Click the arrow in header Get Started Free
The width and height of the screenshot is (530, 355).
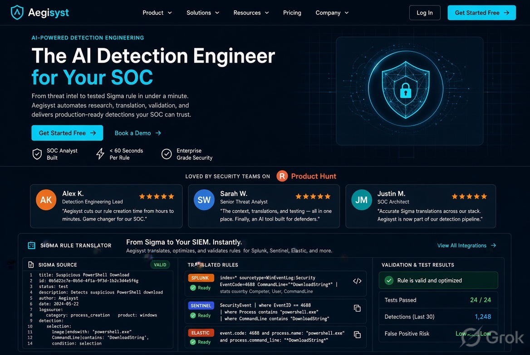[506, 13]
